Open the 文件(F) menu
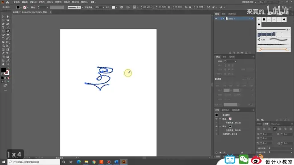This screenshot has width=294, height=165. (x=16, y=2)
